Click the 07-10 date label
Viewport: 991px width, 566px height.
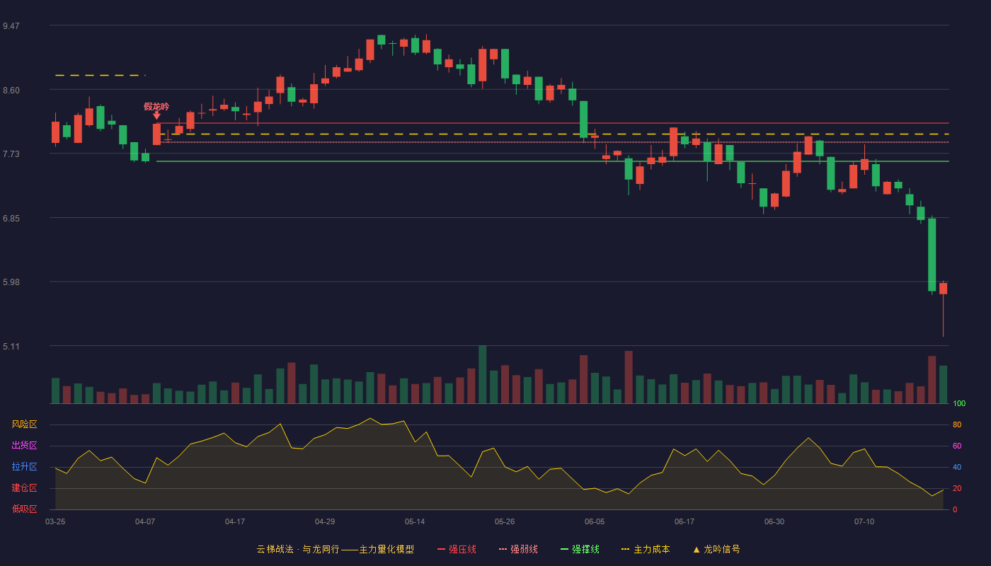[x=864, y=521]
